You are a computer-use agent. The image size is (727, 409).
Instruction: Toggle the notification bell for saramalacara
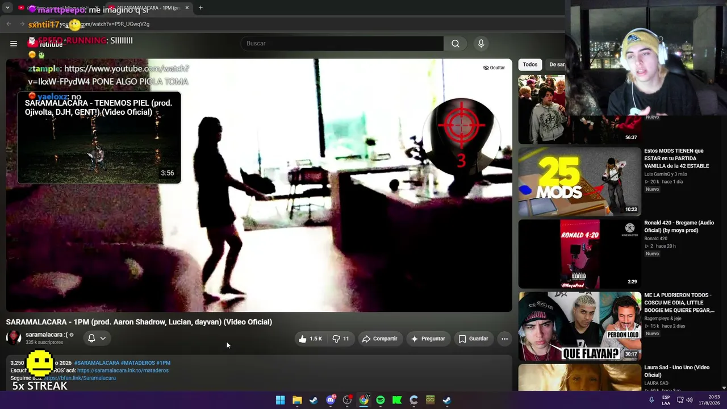pos(91,338)
